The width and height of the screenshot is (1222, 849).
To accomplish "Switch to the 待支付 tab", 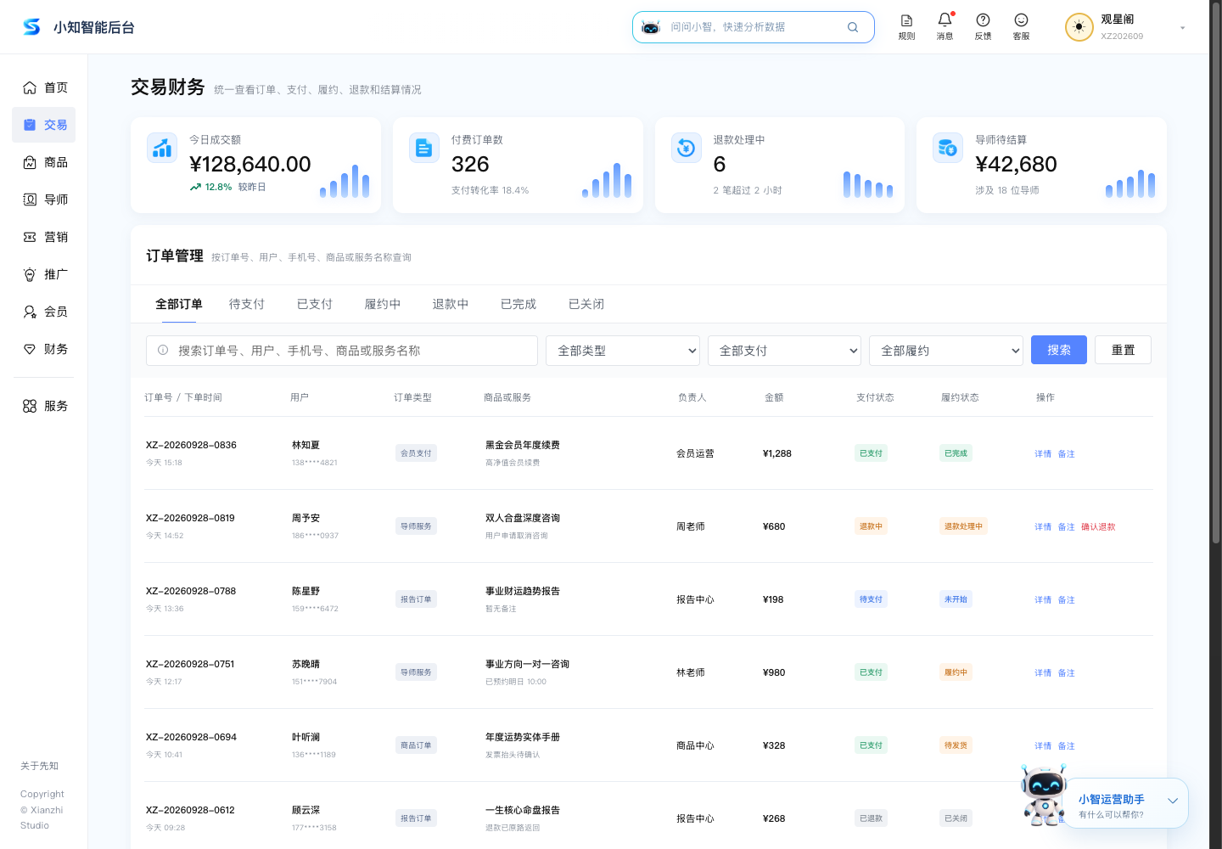I will coord(247,304).
